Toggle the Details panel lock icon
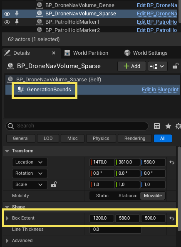 (175, 66)
